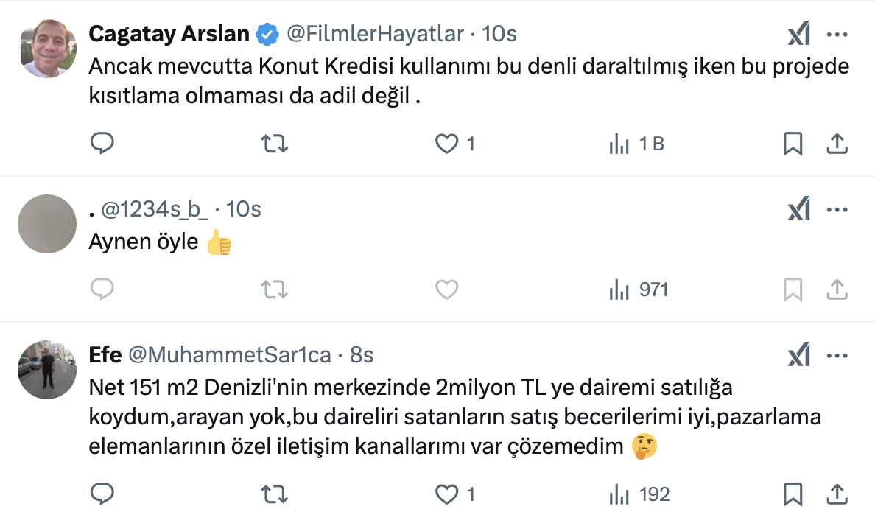Share Cagatay Arslan's tweet
This screenshot has height=526, width=875.
pos(837,143)
